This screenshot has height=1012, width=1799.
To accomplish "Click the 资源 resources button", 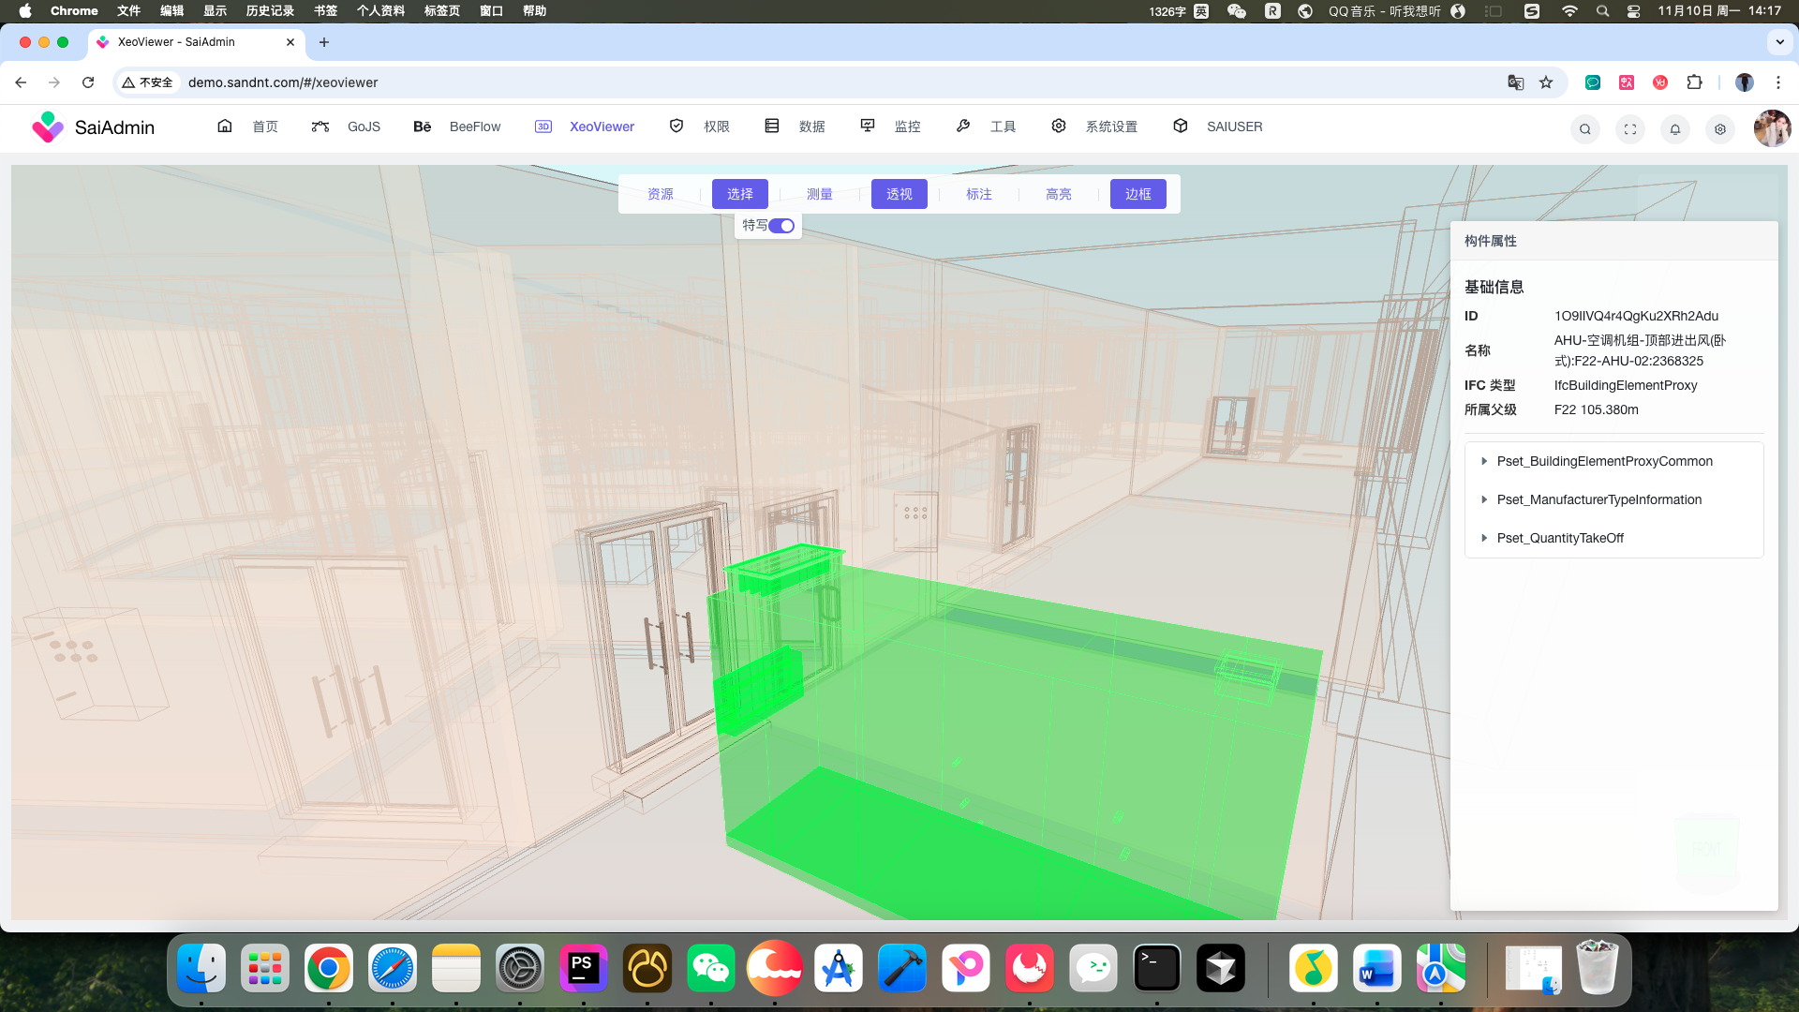I will click(x=660, y=194).
